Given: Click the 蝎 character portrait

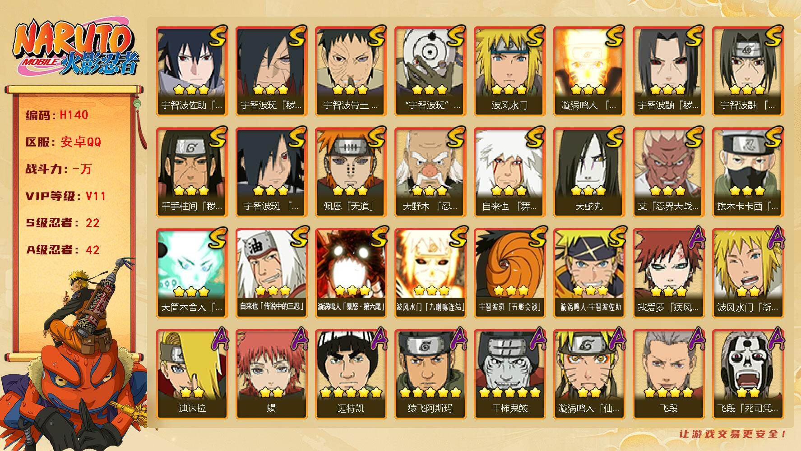Looking at the screenshot, I should [x=271, y=374].
